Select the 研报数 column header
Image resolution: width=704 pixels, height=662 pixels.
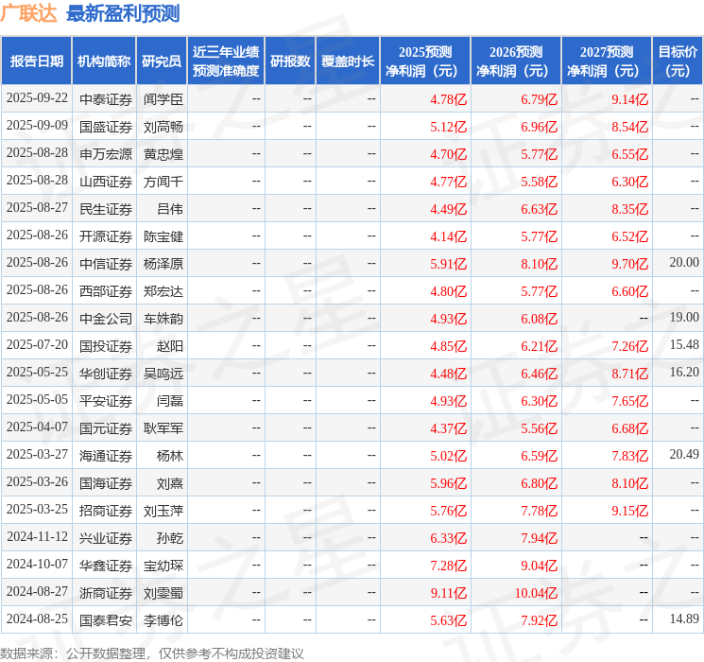coord(289,61)
